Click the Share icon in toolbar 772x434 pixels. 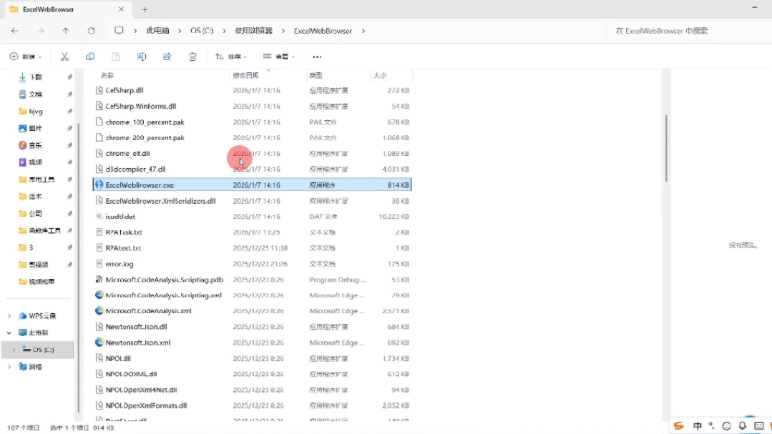coord(167,56)
